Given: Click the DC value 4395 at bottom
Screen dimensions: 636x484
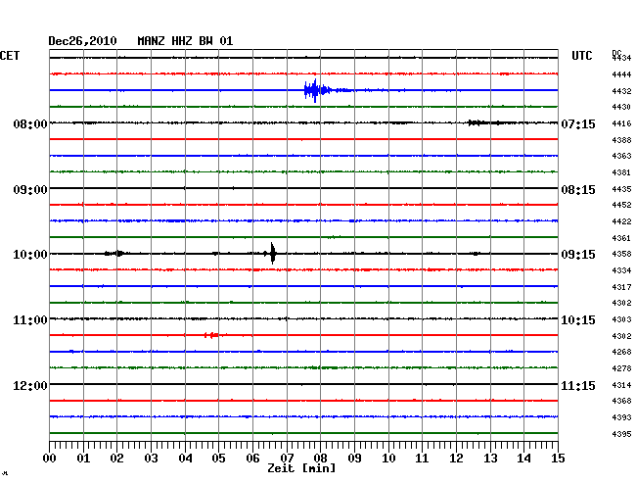Looking at the screenshot, I should [621, 434].
